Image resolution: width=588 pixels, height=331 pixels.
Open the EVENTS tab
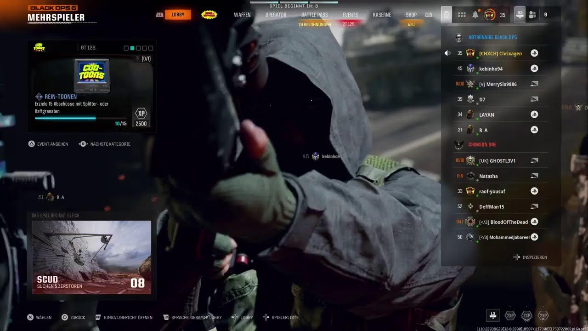(x=350, y=15)
